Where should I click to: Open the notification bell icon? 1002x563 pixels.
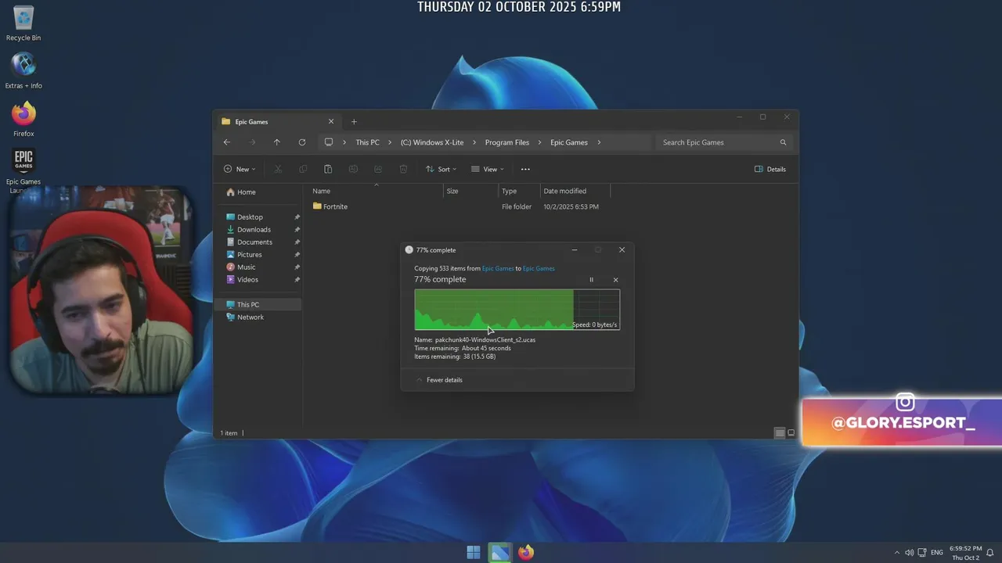click(990, 553)
